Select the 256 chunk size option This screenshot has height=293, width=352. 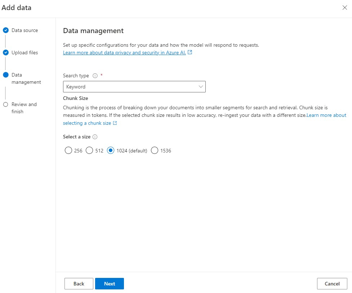point(68,151)
